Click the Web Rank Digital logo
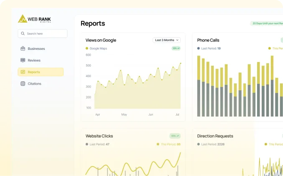Viewport: 283px width, 176px height. pyautogui.click(x=34, y=18)
